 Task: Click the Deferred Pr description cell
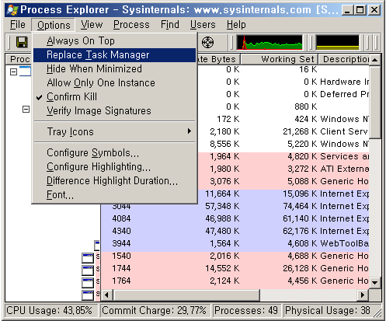[344, 94]
